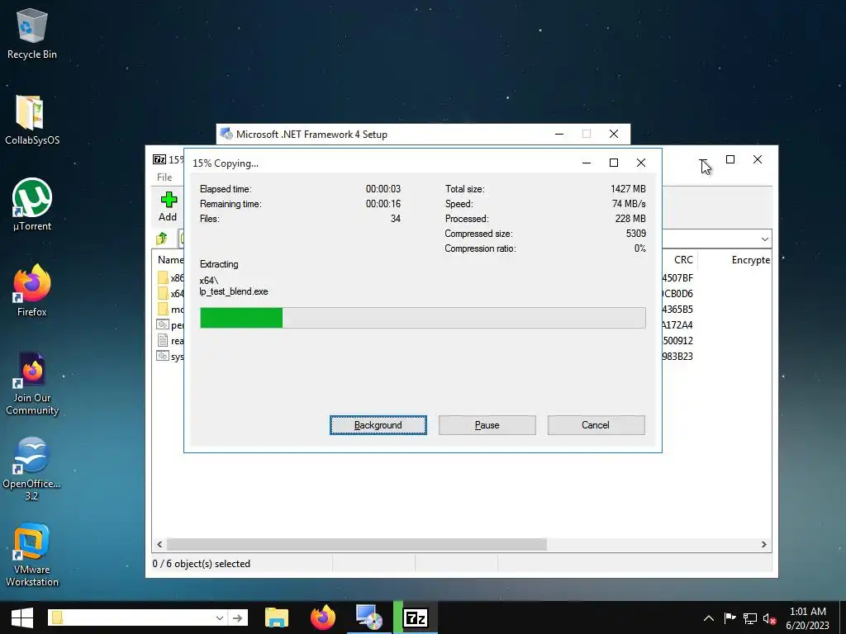The height and width of the screenshot is (634, 846).
Task: Click '0 / 6 object(s) selected' status text
Action: pos(202,564)
